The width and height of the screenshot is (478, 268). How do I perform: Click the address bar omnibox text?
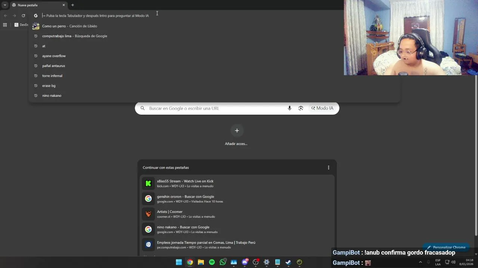(97, 16)
